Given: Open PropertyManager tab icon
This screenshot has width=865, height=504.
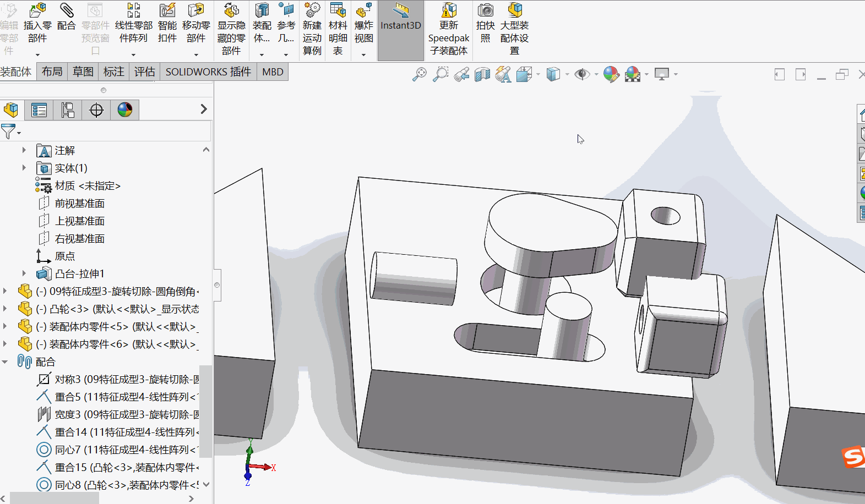Looking at the screenshot, I should point(39,110).
